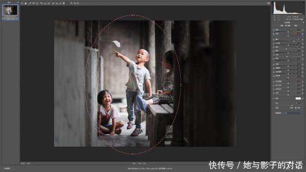Click the histogram display

(x=287, y=8)
